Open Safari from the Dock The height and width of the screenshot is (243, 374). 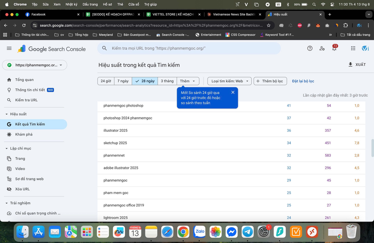pos(167,232)
